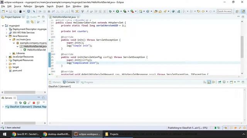Click the Last Edit Location arrow icon

coord(199,11)
